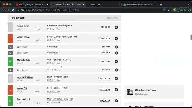This screenshot has width=192, height=108.
Task: Expand Julian Erosa bout details plus icon
Action: point(116,38)
